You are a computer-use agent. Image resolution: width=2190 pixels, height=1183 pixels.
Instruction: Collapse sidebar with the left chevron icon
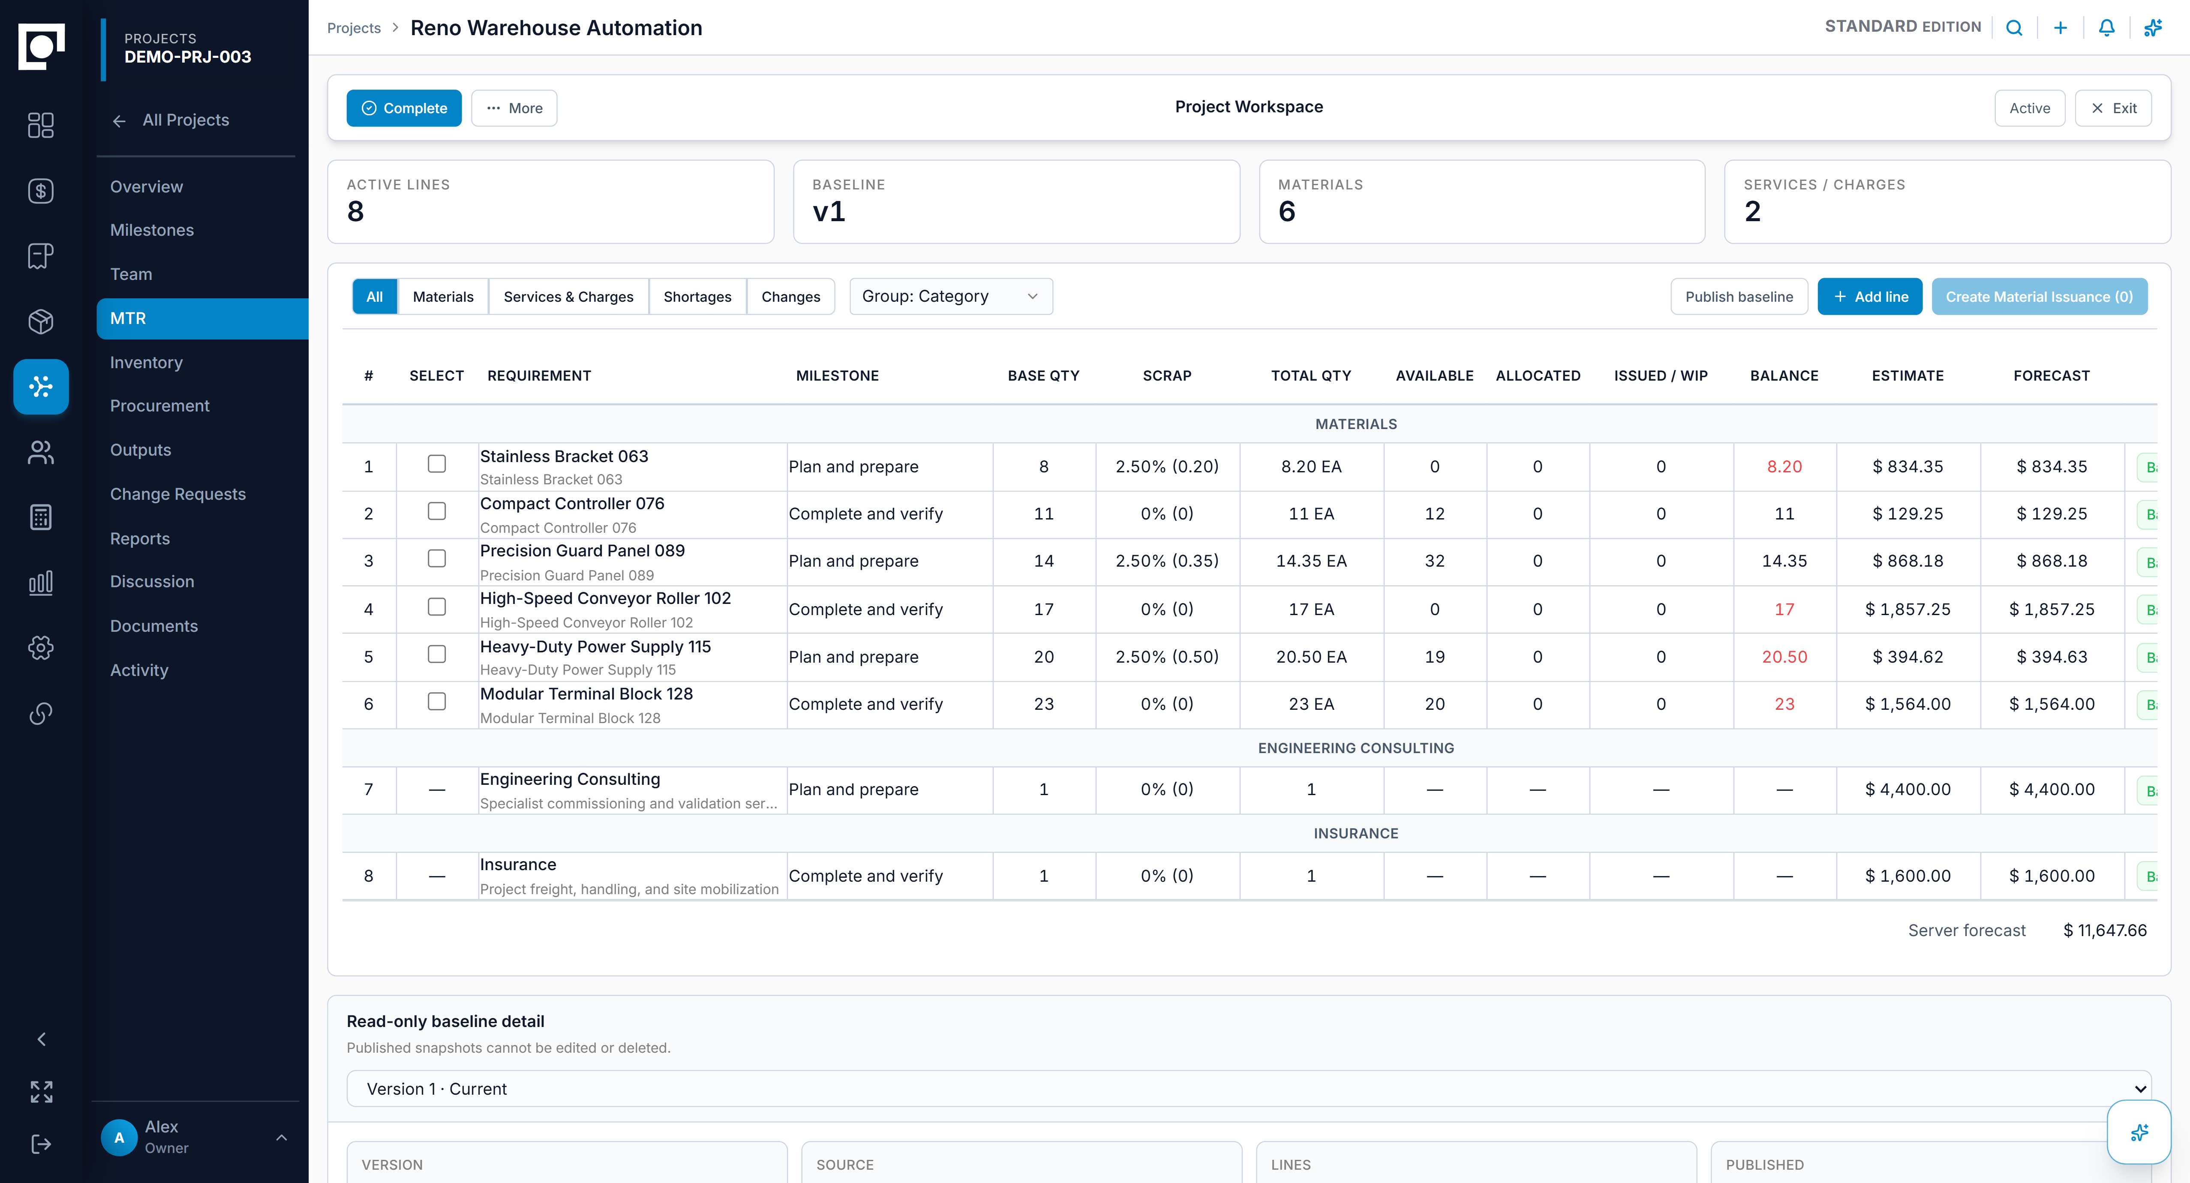pos(41,1039)
